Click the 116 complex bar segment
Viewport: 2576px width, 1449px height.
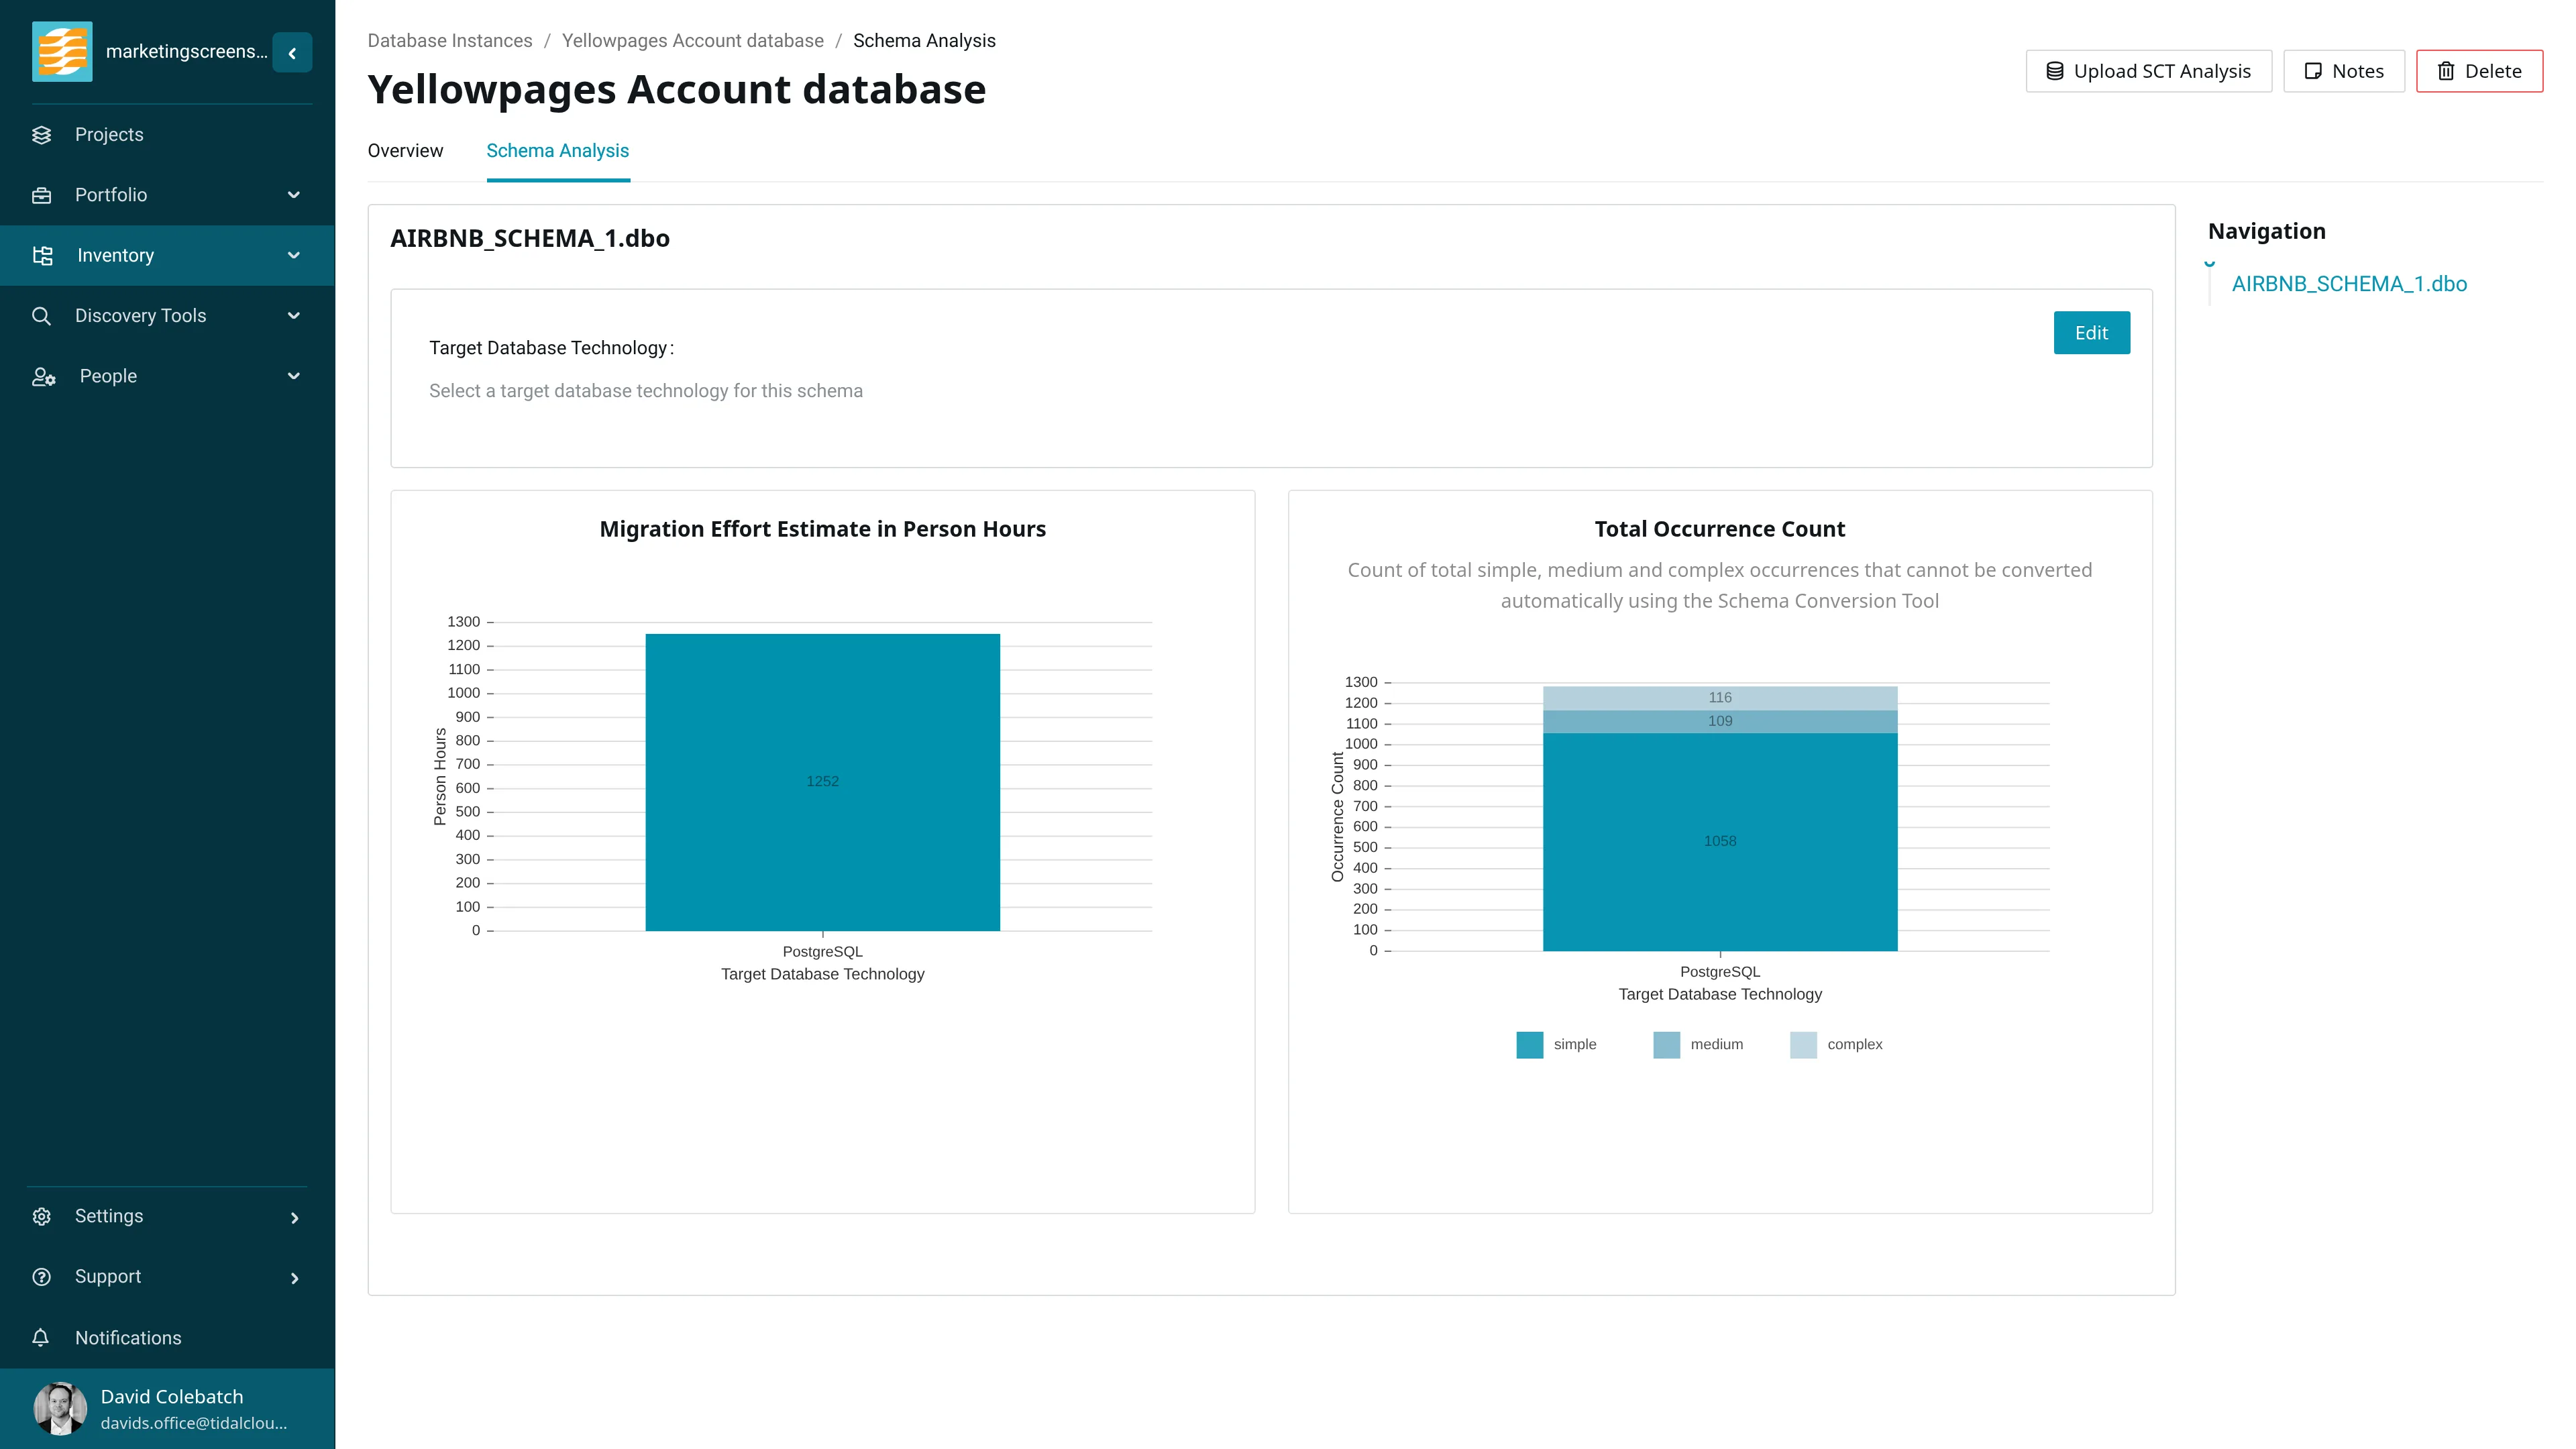pyautogui.click(x=1720, y=698)
